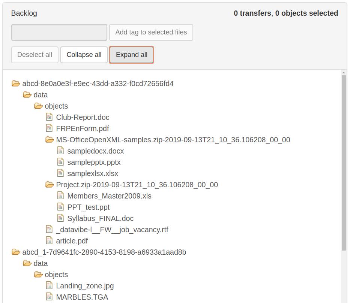The width and height of the screenshot is (350, 303).
Task: Click the tag name input field
Action: click(x=59, y=32)
